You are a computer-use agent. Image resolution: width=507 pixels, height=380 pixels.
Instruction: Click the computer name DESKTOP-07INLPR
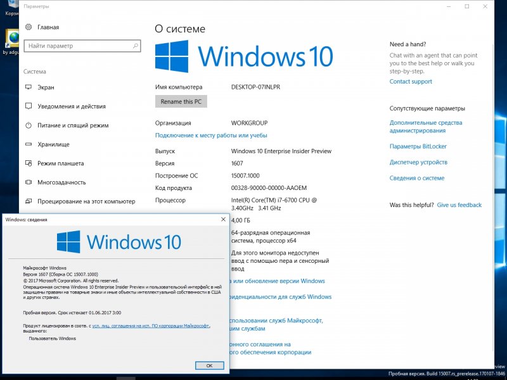coord(255,87)
